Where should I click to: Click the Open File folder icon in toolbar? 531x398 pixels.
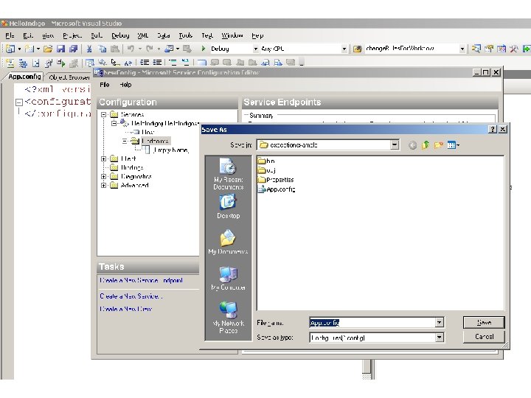[48, 49]
